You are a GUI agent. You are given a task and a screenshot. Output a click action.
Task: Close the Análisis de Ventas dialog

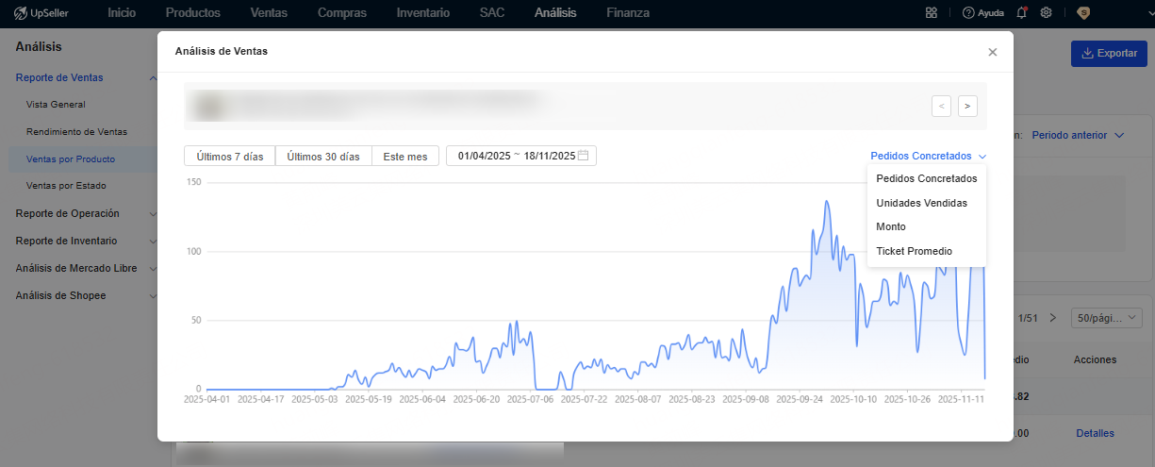point(992,53)
